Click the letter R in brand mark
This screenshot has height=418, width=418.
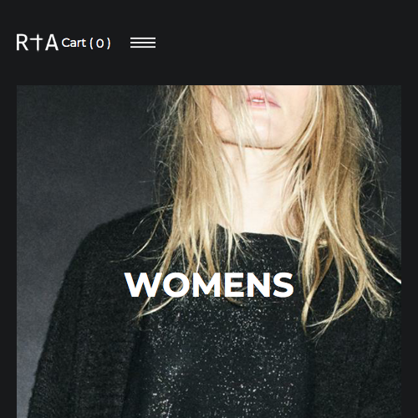coord(23,43)
